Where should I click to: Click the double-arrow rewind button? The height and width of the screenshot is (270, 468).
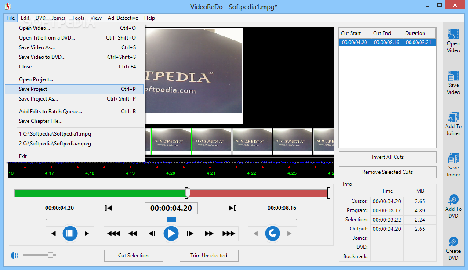coord(133,234)
